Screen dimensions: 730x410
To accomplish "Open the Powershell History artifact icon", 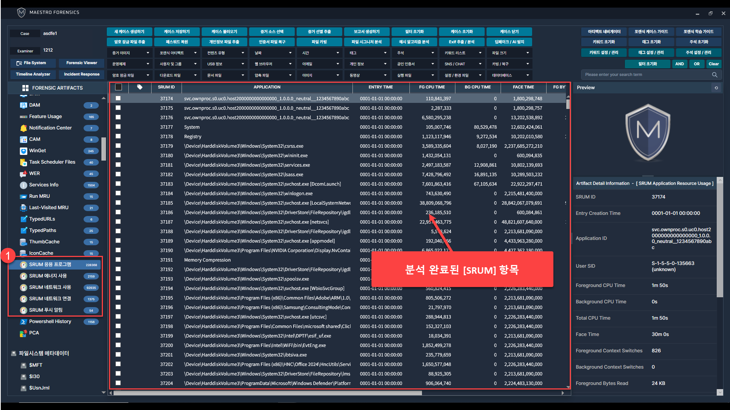I will point(24,322).
